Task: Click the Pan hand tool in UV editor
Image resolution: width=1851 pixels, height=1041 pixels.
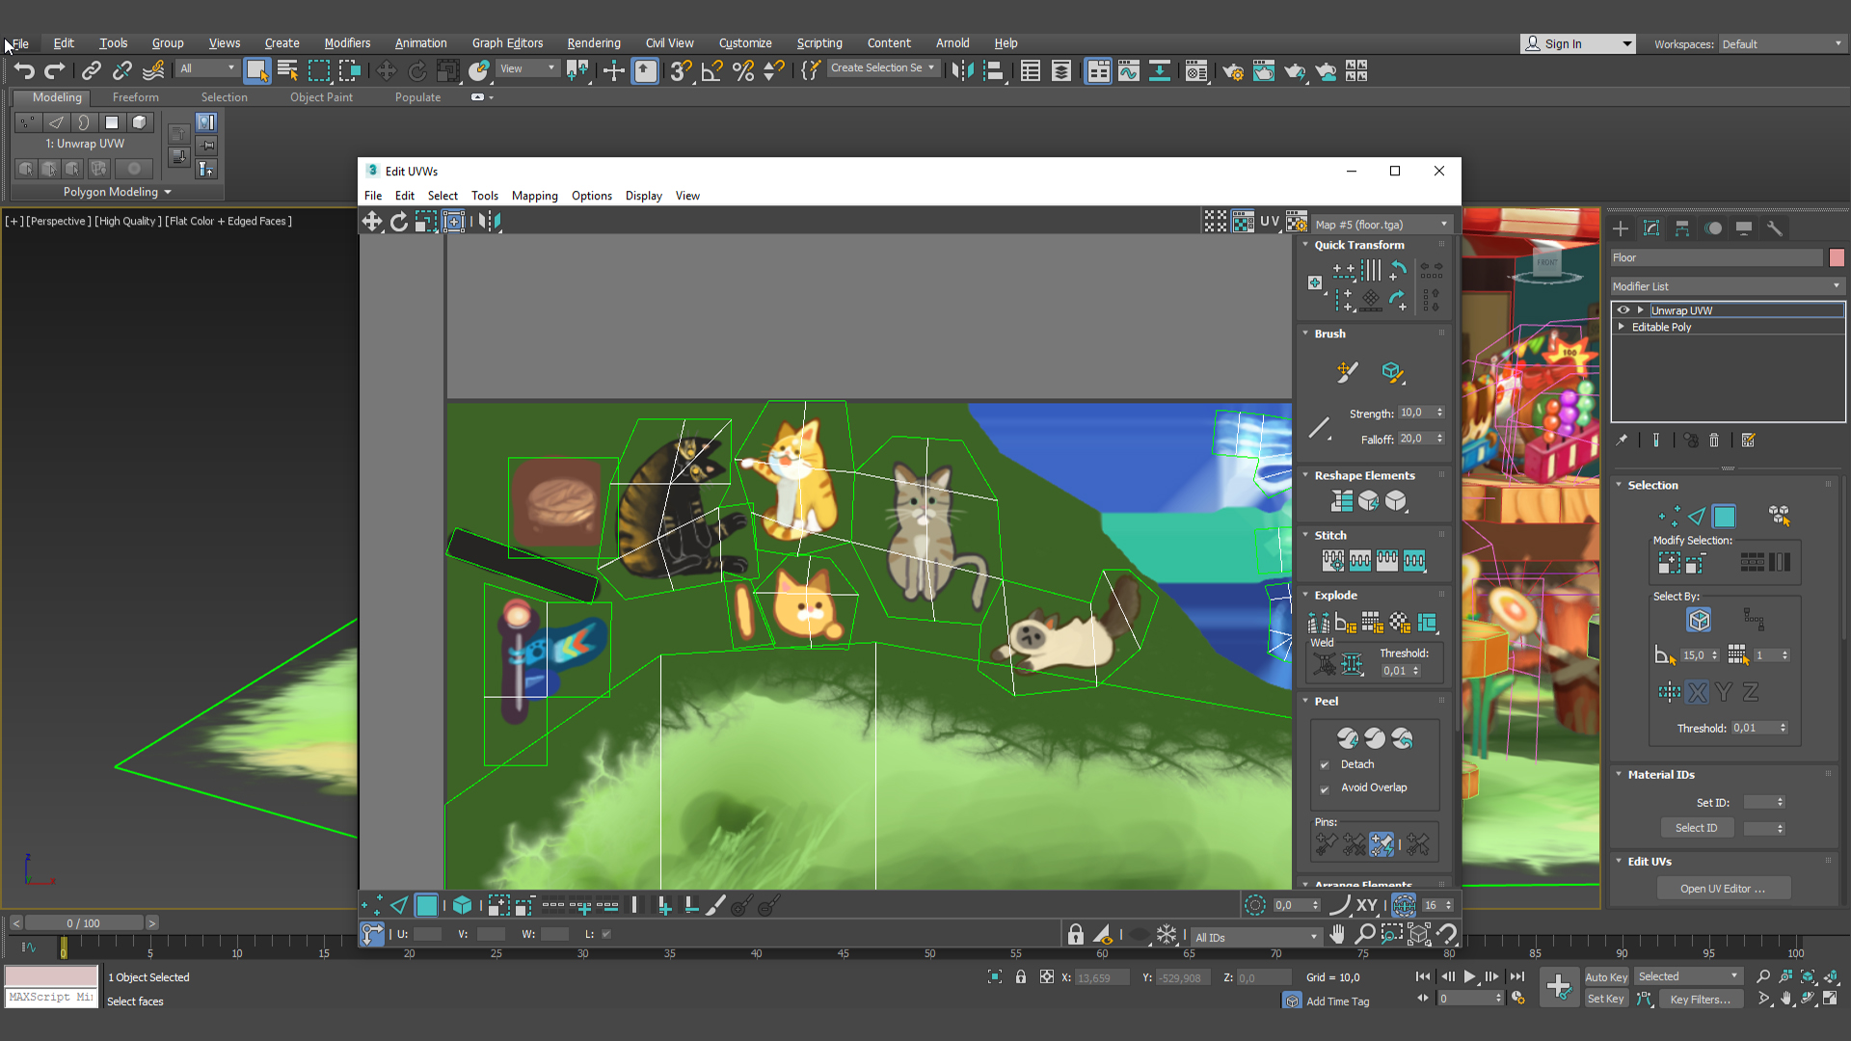Action: 1337,934
